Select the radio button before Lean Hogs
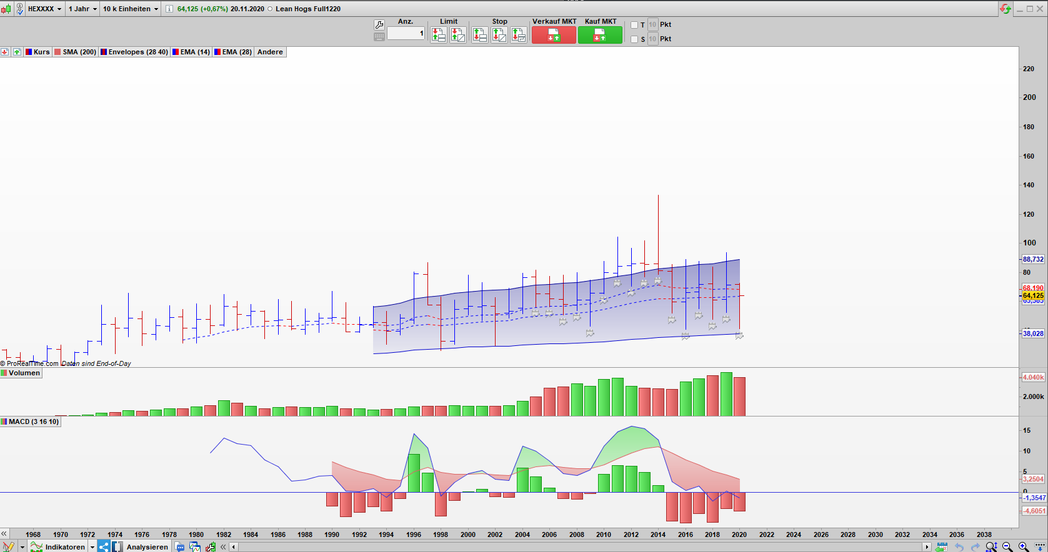The image size is (1048, 552). (x=270, y=9)
